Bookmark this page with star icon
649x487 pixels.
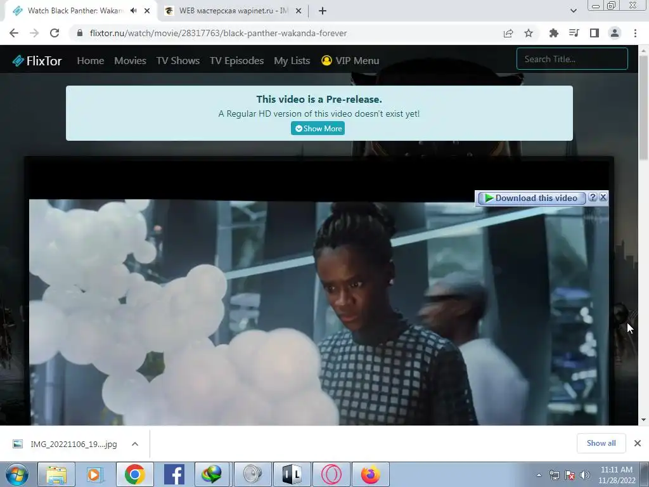tap(529, 33)
